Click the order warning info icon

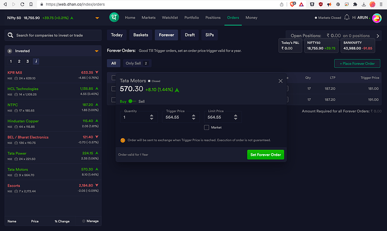123,140
